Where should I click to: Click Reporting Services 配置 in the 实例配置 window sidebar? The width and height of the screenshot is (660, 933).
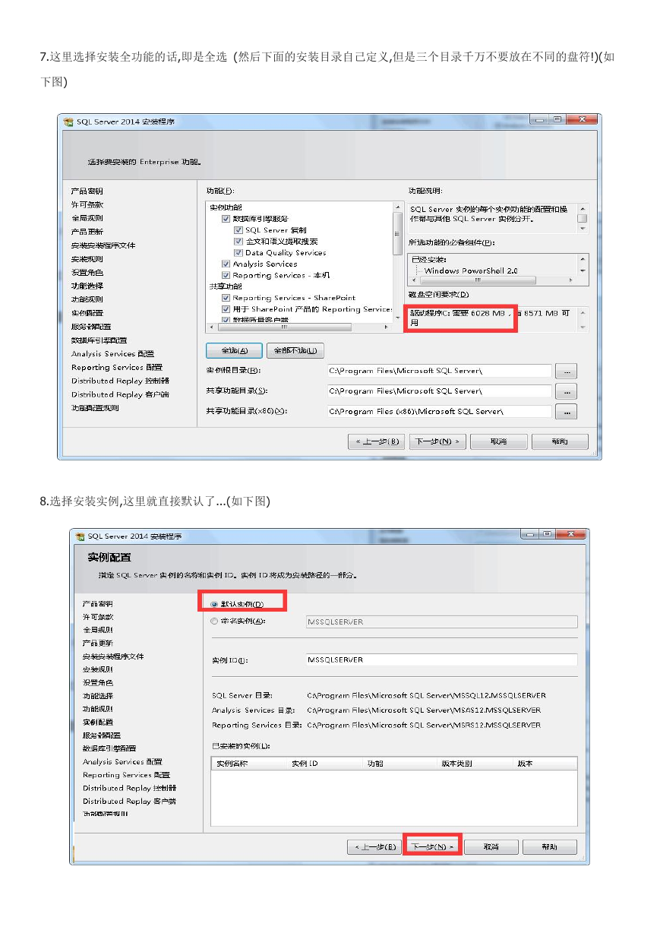pos(126,775)
